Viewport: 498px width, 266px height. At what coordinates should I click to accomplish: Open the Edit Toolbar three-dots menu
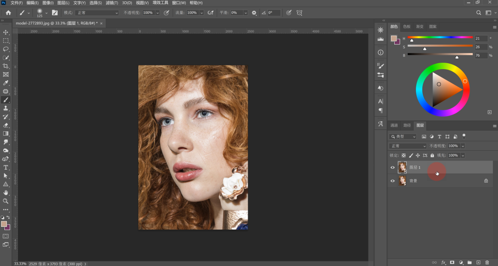[x=6, y=209]
